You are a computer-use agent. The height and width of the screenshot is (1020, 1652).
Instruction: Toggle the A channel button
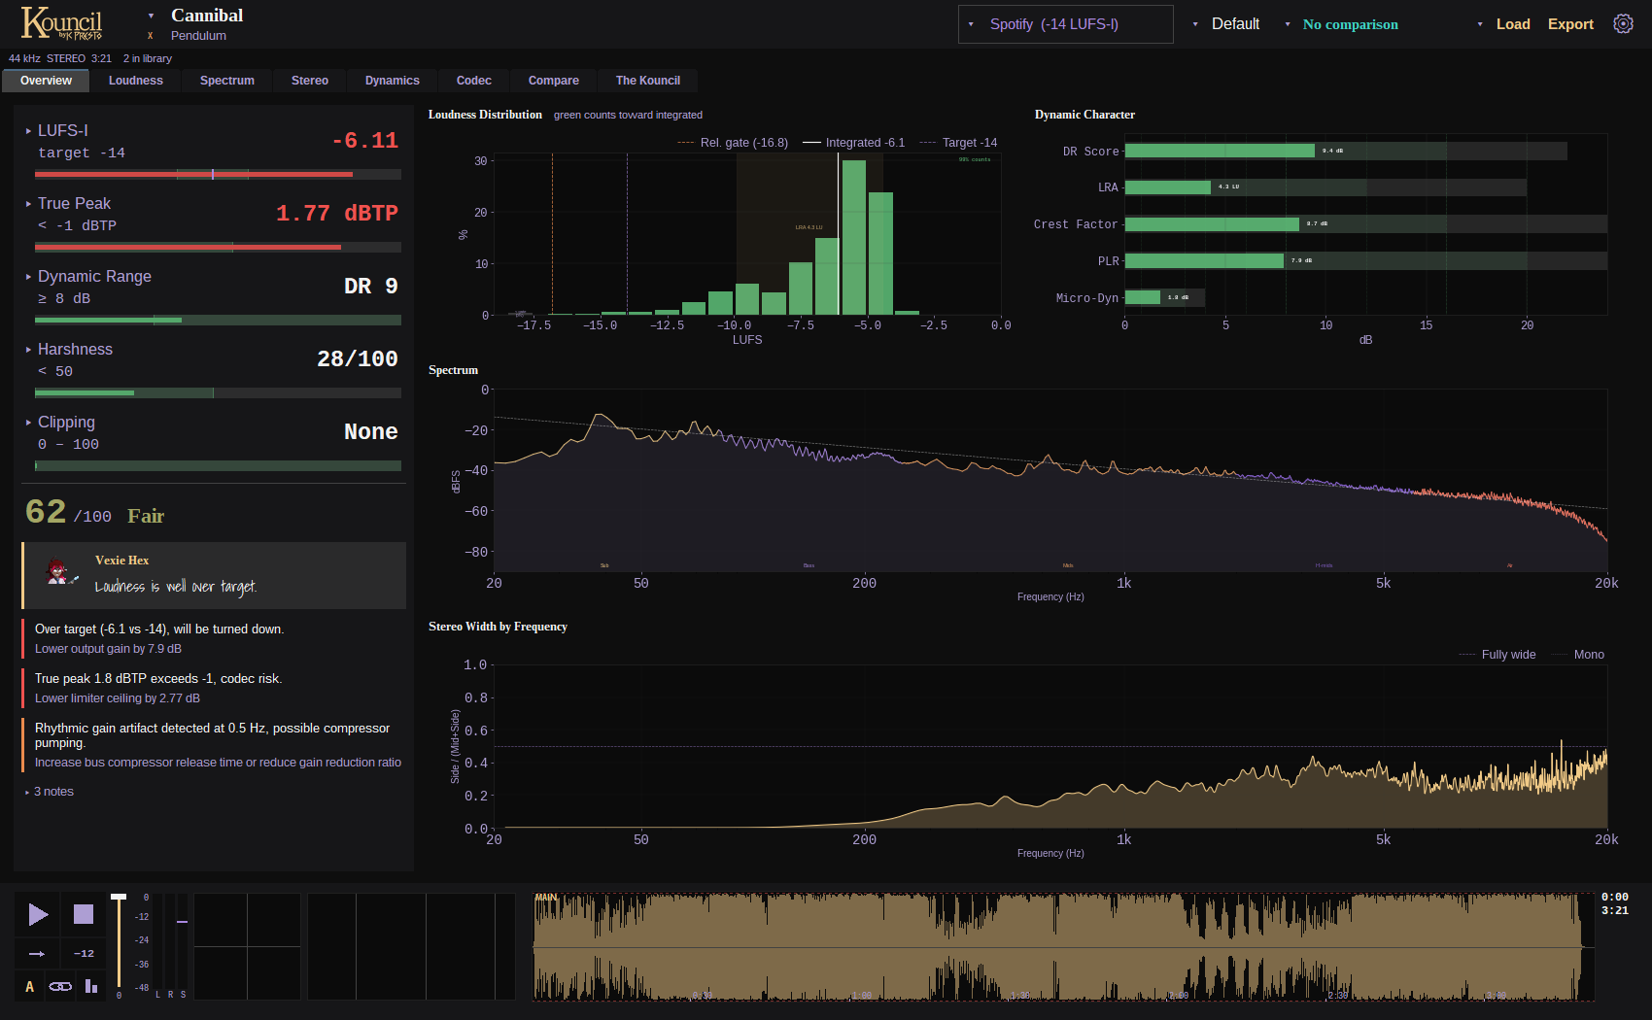[x=29, y=987]
